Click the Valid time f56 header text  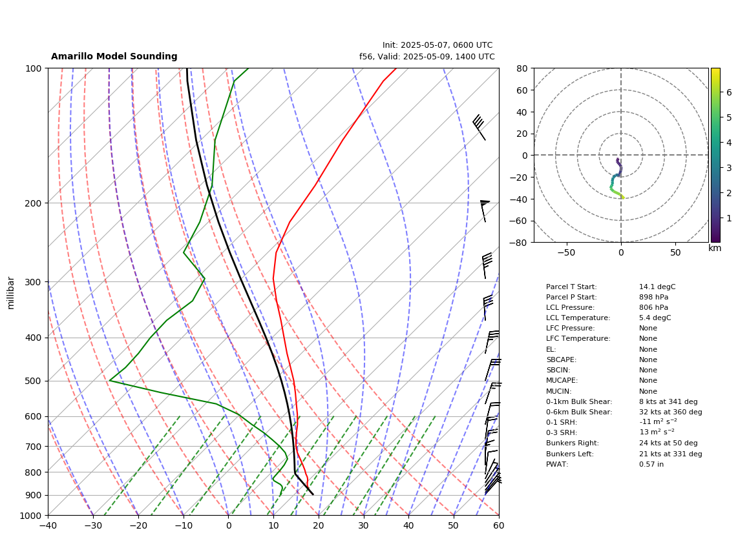coord(427,56)
